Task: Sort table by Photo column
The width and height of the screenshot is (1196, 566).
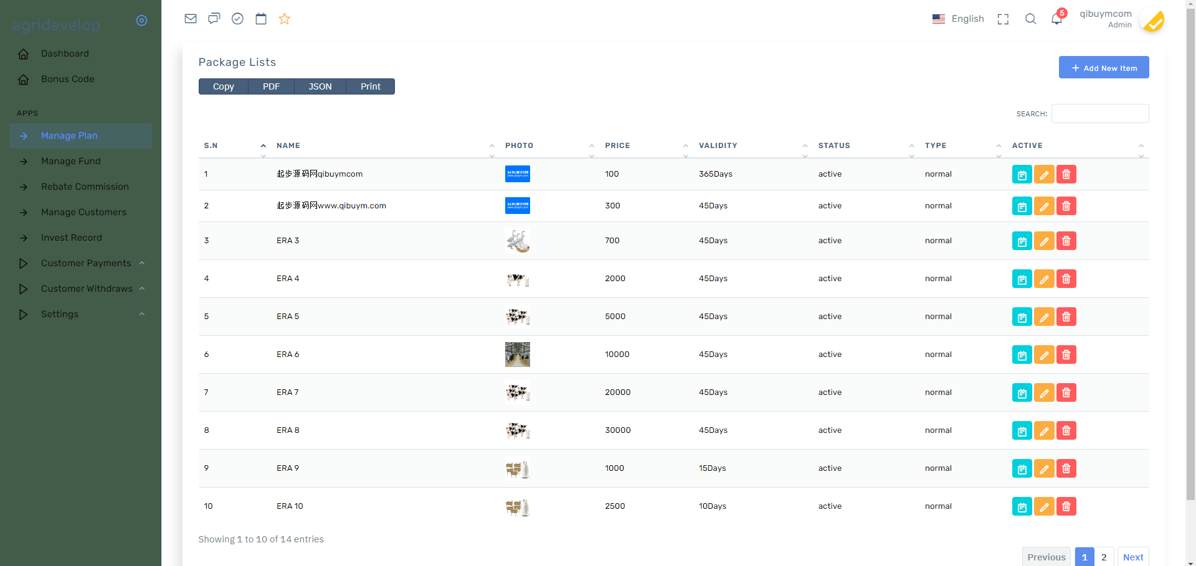Action: 550,146
